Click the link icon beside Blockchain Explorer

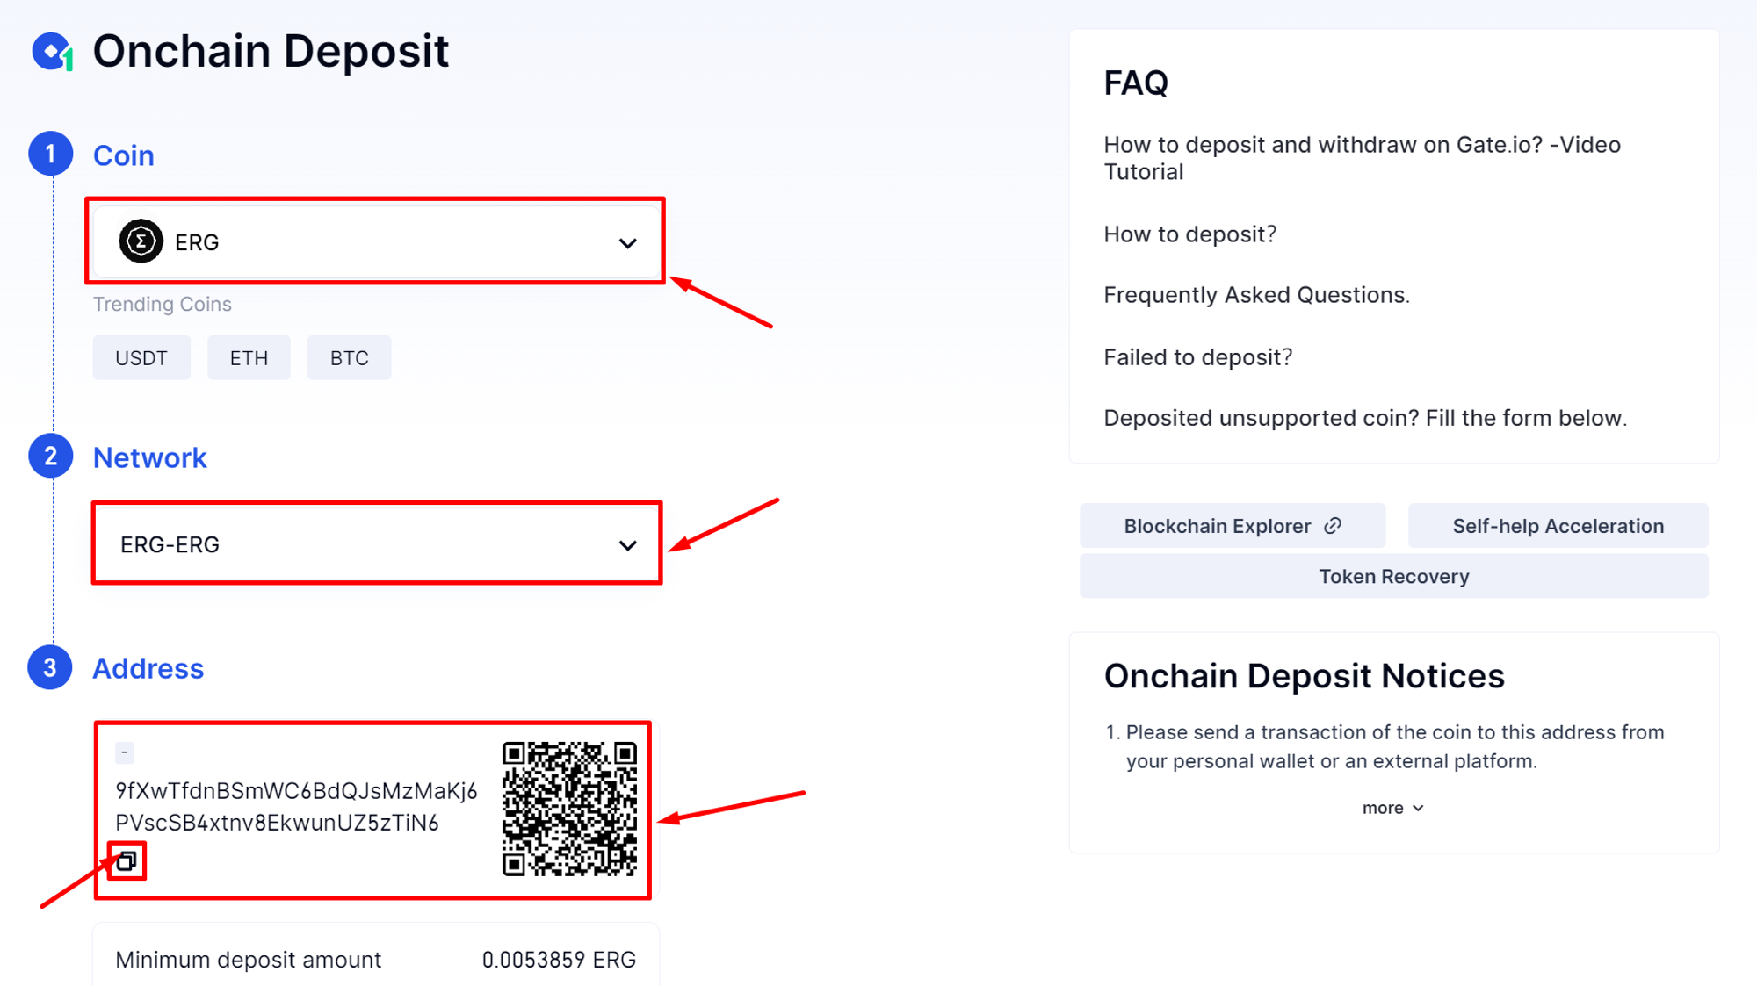click(x=1333, y=526)
